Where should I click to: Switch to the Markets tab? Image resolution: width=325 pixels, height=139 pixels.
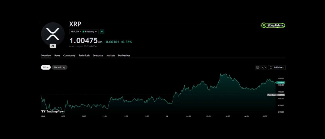tap(111, 55)
